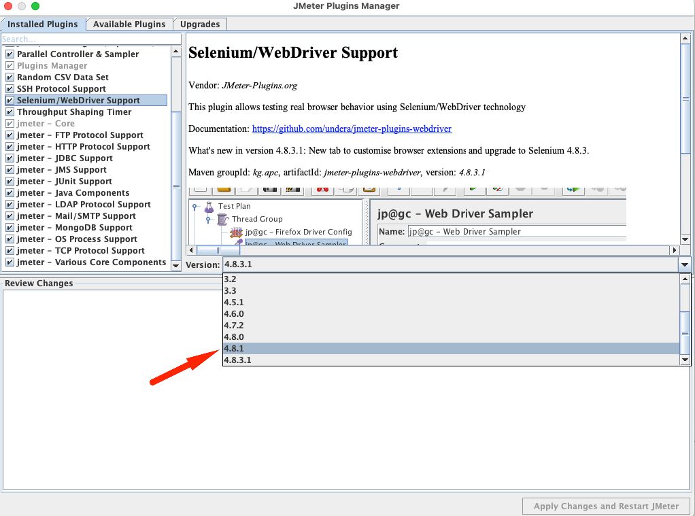
Task: Click description pane scroll-down arrow
Action: point(685,239)
